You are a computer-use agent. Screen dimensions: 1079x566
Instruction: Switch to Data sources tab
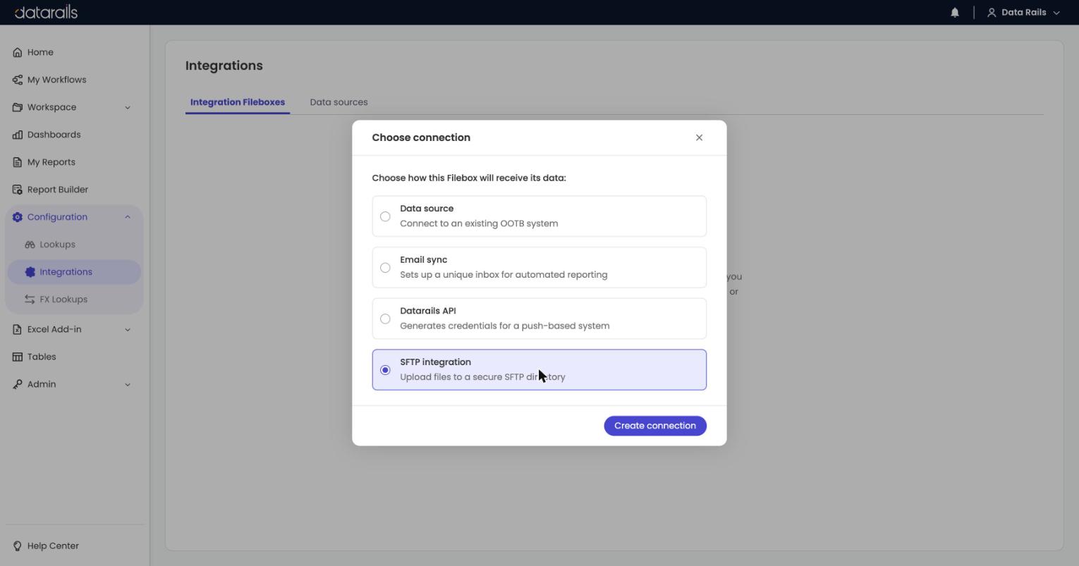point(339,102)
